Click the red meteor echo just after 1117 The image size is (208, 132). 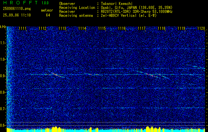tap(152, 75)
